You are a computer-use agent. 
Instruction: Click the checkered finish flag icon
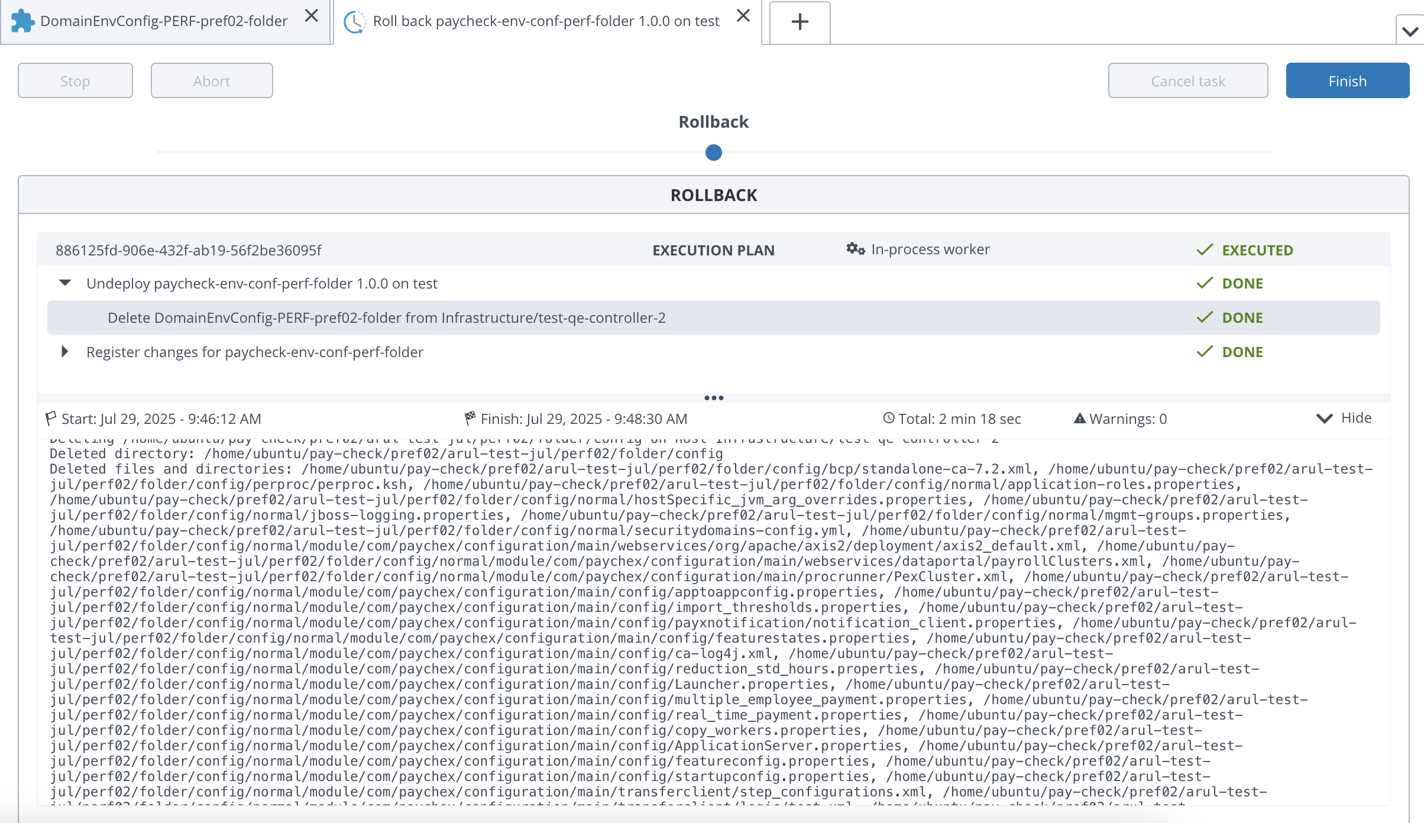point(470,419)
